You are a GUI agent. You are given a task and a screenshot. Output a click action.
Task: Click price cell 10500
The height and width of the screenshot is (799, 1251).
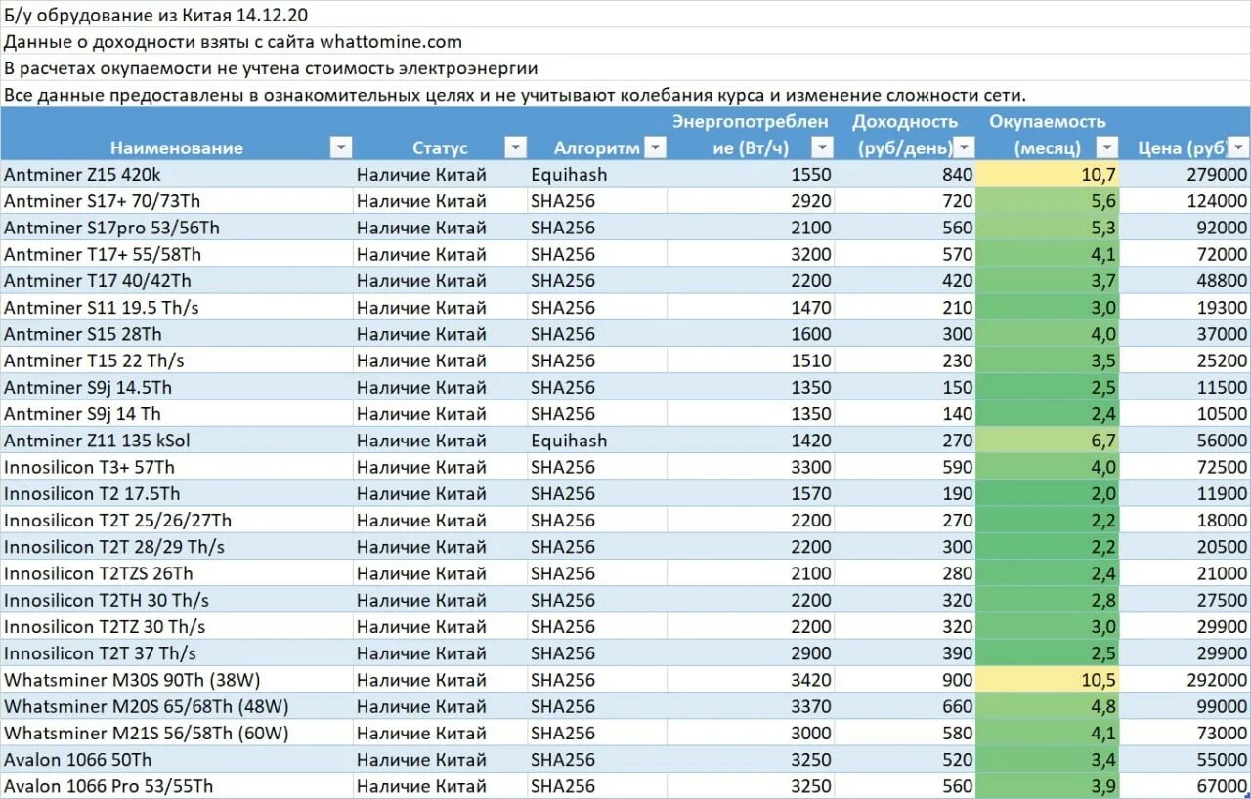tap(1186, 413)
